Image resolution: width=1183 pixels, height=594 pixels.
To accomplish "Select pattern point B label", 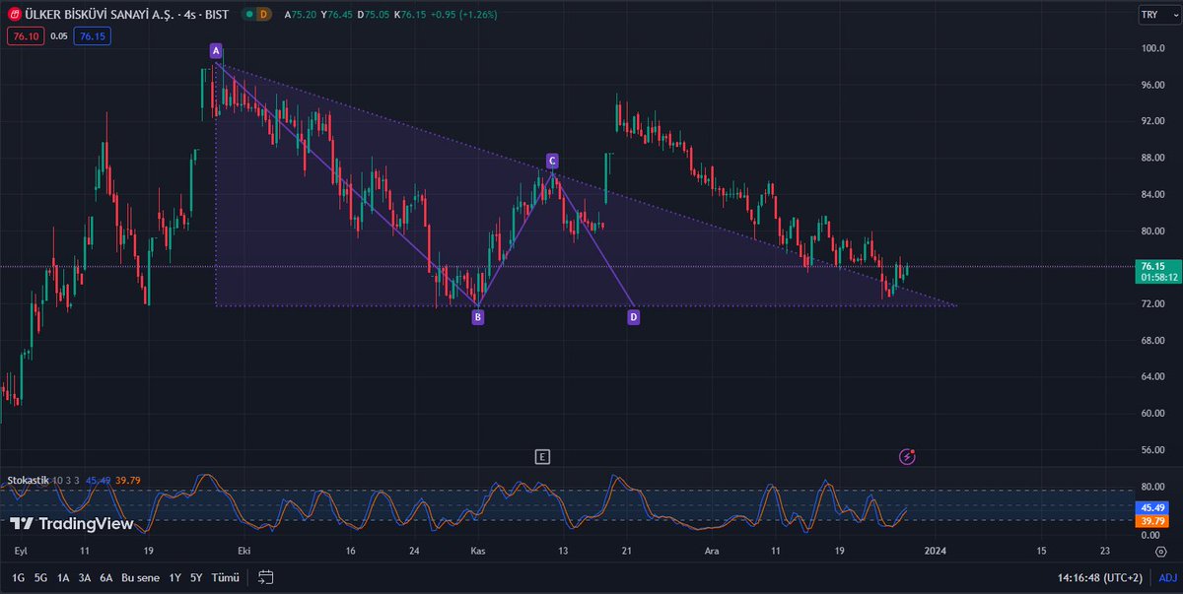I will (x=477, y=317).
